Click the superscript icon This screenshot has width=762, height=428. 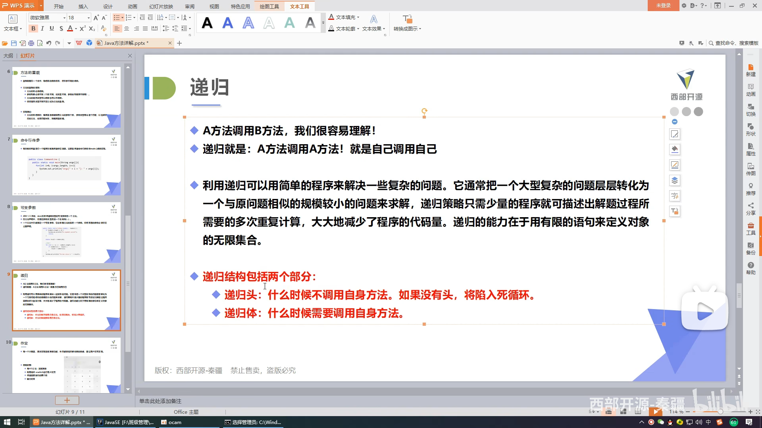click(82, 29)
